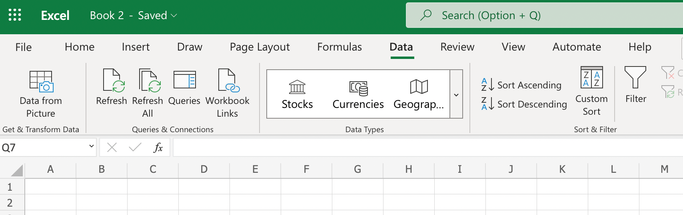The height and width of the screenshot is (215, 683).
Task: Open the Name Box dropdown
Action: point(92,147)
